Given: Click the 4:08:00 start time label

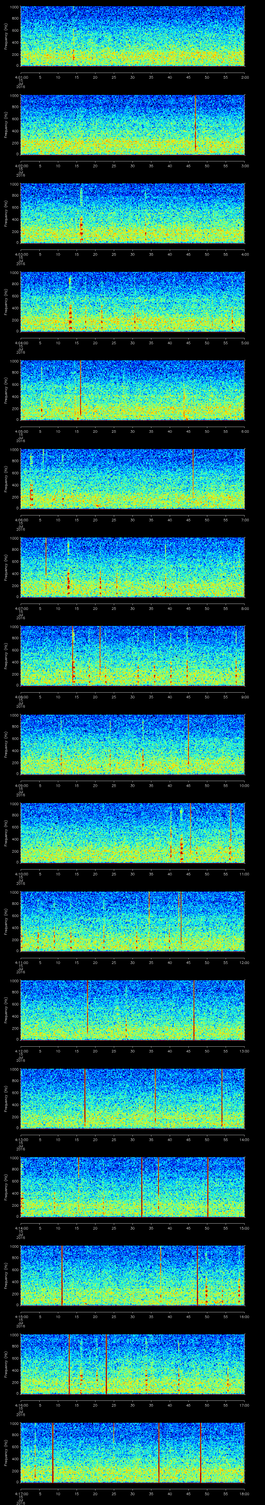Looking at the screenshot, I should point(21,696).
